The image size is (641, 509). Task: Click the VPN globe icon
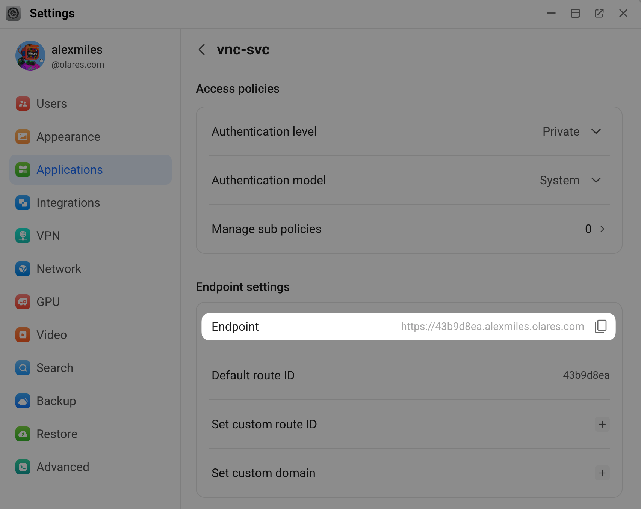[x=23, y=236]
